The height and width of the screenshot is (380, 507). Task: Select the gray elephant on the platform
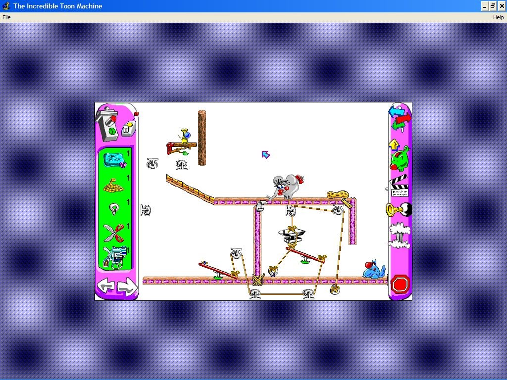pyautogui.click(x=285, y=187)
